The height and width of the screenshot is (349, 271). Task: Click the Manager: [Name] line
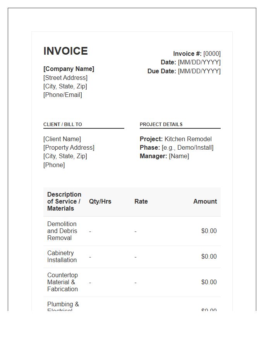click(x=165, y=156)
